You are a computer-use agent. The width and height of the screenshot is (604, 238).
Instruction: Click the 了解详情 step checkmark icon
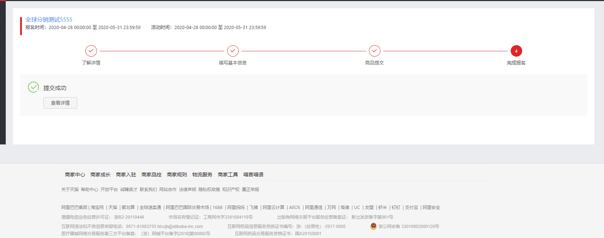[x=91, y=51]
